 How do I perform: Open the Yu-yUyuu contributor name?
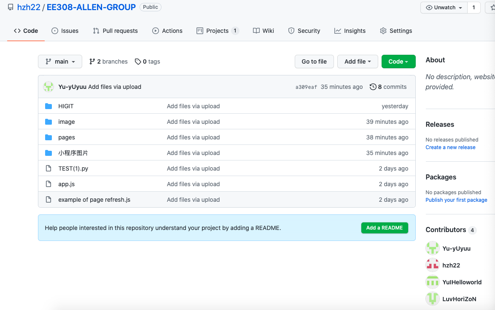pyautogui.click(x=457, y=249)
